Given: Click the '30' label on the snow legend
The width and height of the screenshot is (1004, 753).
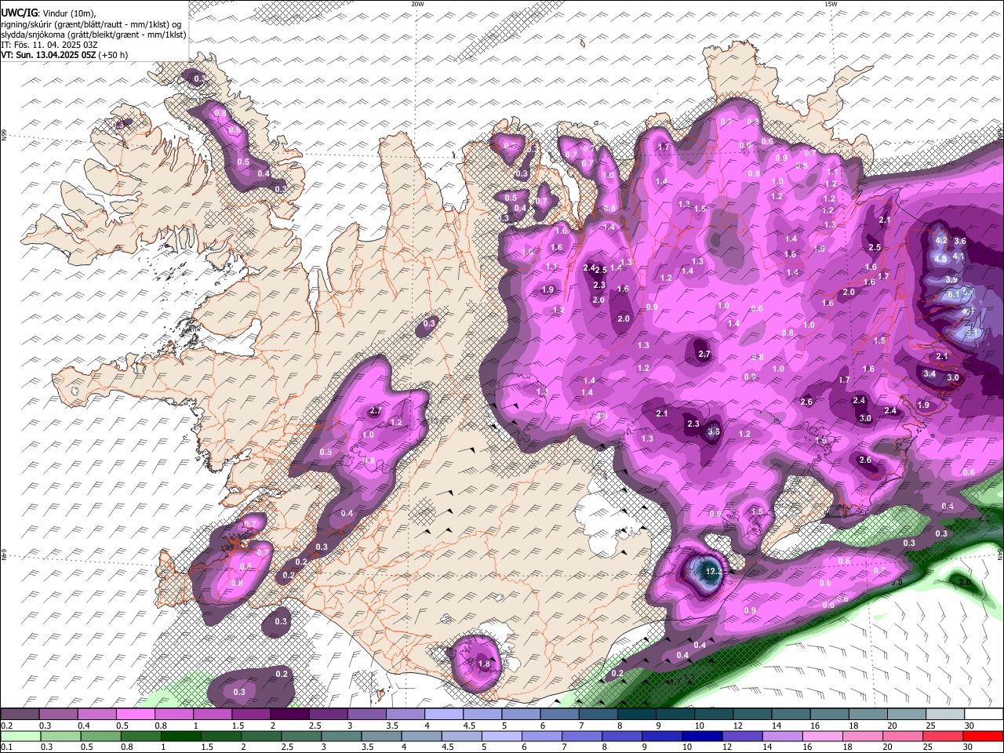Looking at the screenshot, I should coord(969,726).
